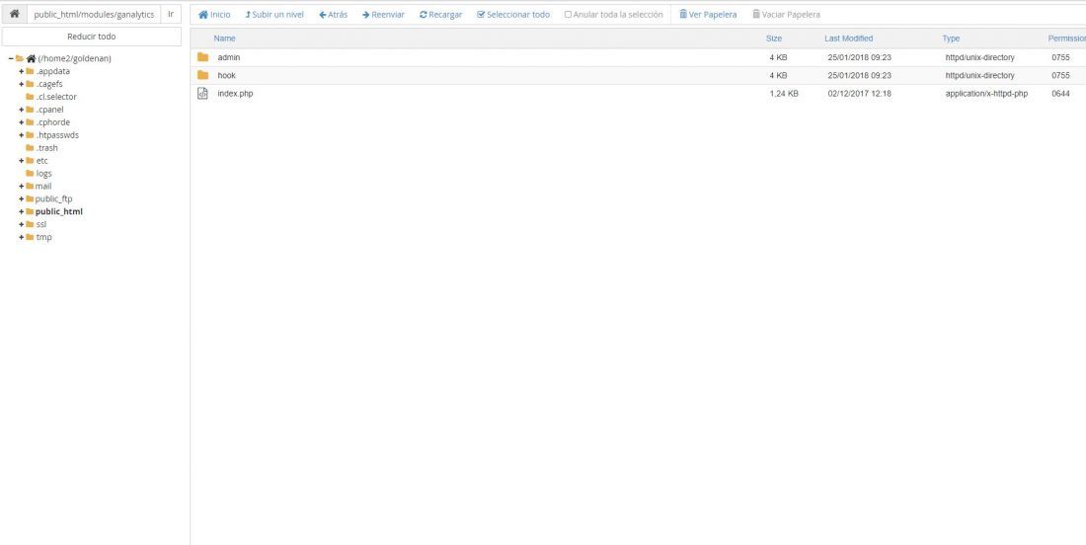Expand the ssl folder
Screen dimensions: 1086x545
click(22, 224)
